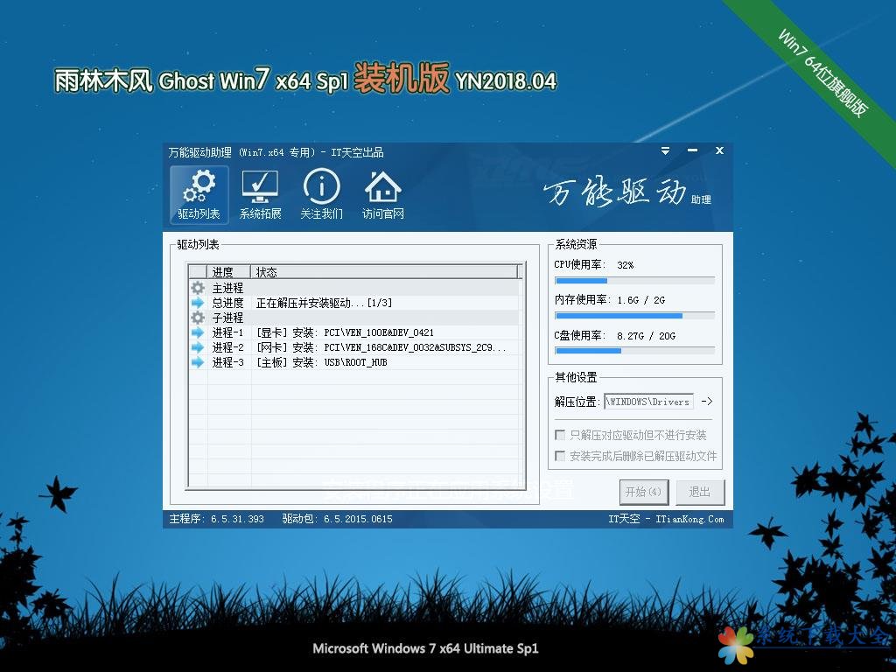Click the gear icon beside 子进程
896x672 pixels.
pos(198,317)
